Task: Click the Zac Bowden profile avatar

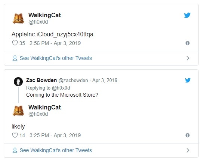Action: [x=18, y=82]
